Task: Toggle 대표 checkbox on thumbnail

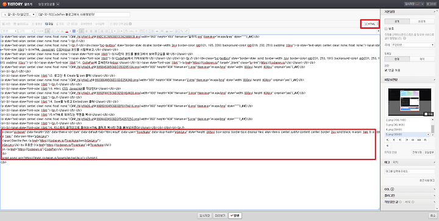Action: coord(426,114)
